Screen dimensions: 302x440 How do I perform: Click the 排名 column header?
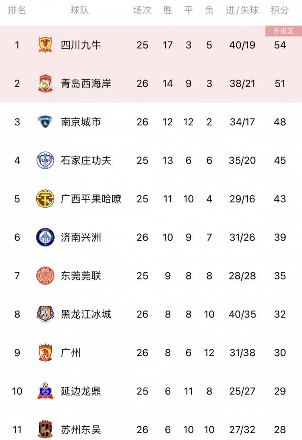(17, 10)
